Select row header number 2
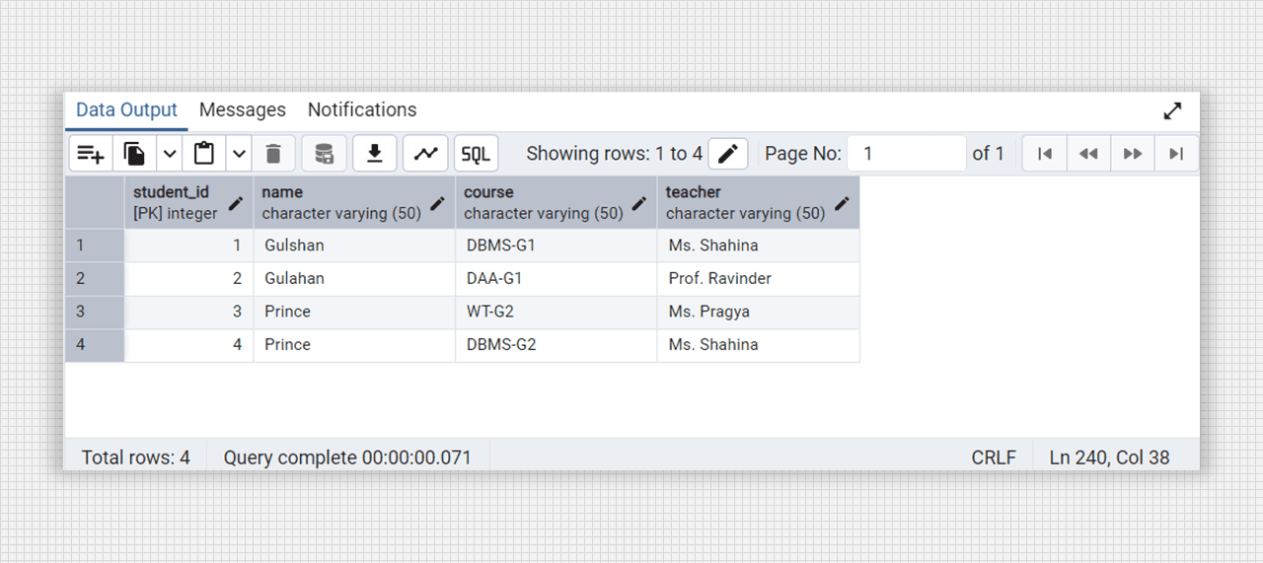This screenshot has height=563, width=1263. pyautogui.click(x=95, y=279)
